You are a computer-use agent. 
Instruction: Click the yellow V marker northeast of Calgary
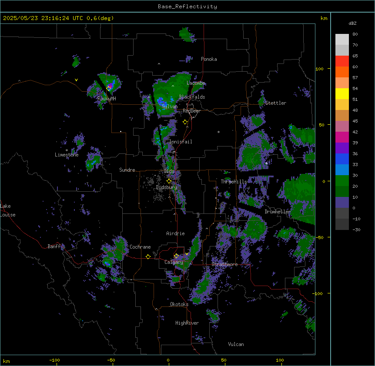pos(187,254)
